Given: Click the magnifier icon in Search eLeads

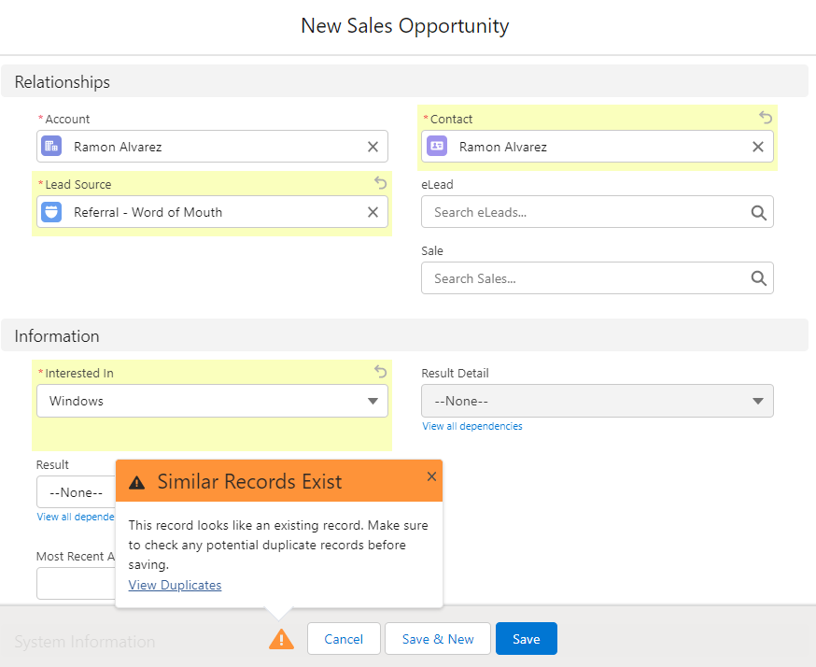Looking at the screenshot, I should (x=757, y=211).
